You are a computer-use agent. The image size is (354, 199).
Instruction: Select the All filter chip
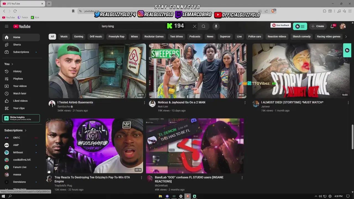[52, 36]
